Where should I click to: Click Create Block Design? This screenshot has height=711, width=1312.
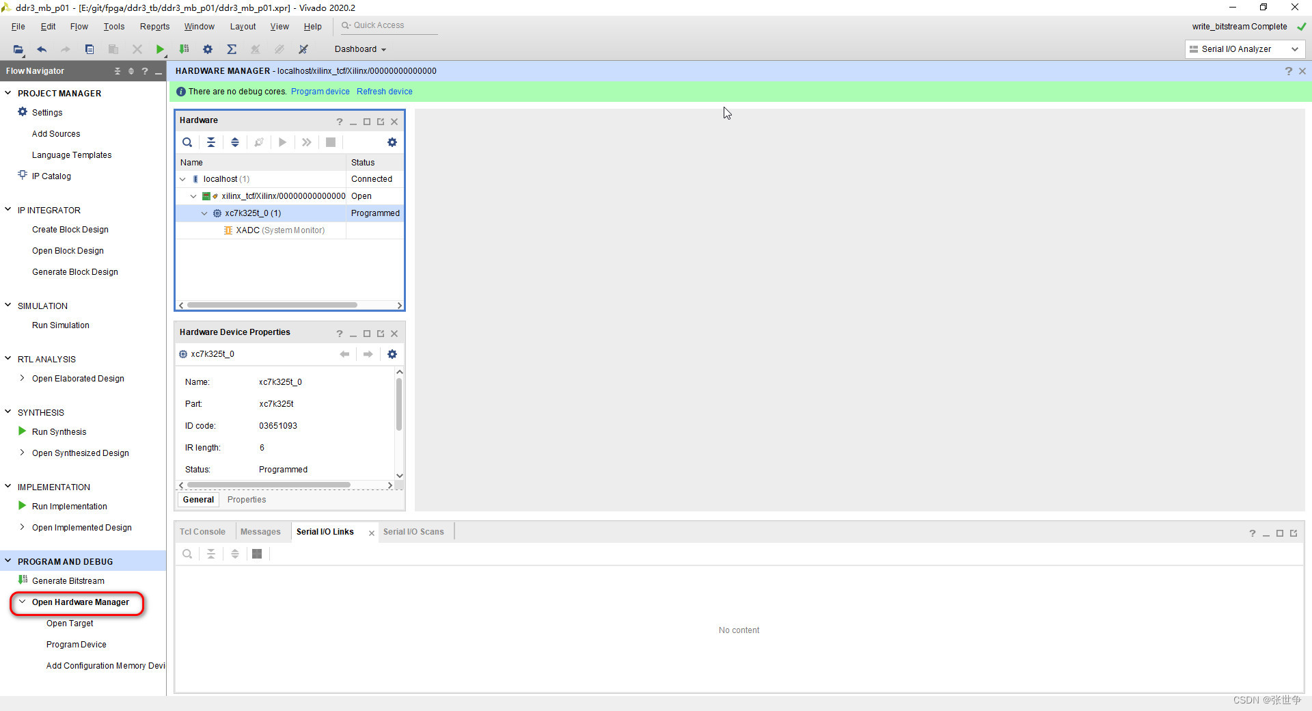point(70,230)
